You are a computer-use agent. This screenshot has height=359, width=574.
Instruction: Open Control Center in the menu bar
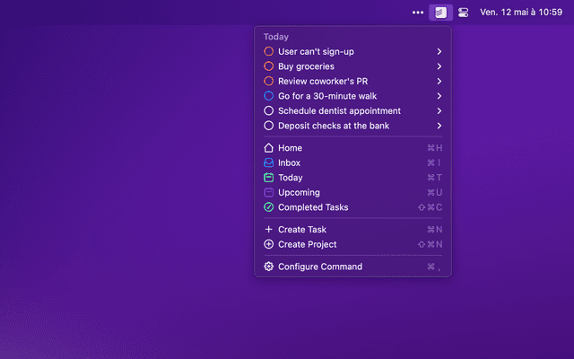(x=463, y=13)
